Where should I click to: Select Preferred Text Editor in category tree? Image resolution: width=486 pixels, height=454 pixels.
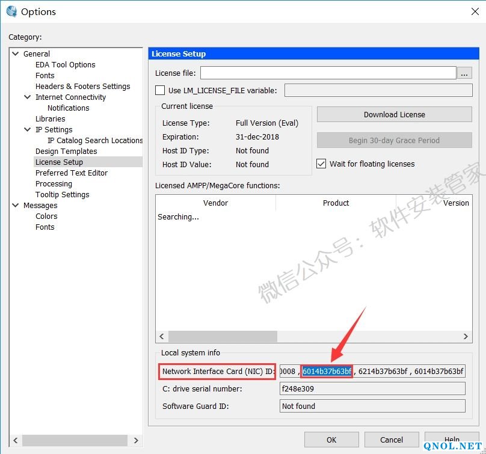[72, 173]
